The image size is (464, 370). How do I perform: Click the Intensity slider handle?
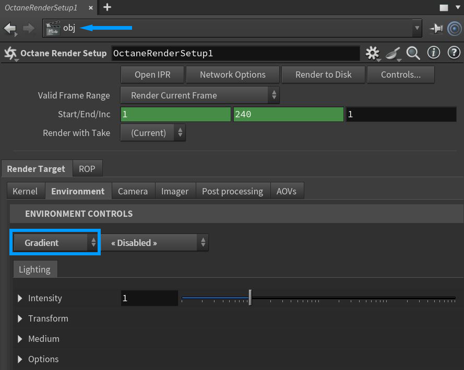point(251,298)
